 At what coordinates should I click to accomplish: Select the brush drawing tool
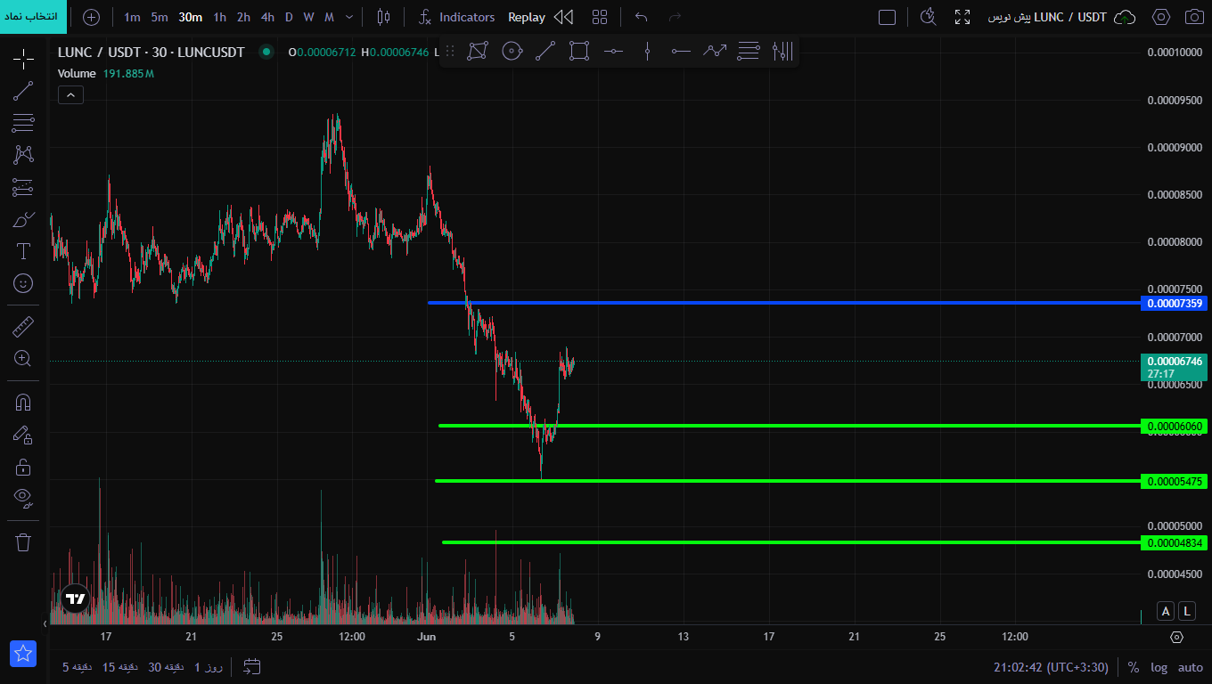click(x=24, y=219)
